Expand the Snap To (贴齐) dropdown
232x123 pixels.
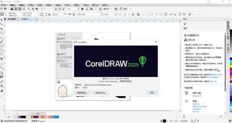coord(111,9)
